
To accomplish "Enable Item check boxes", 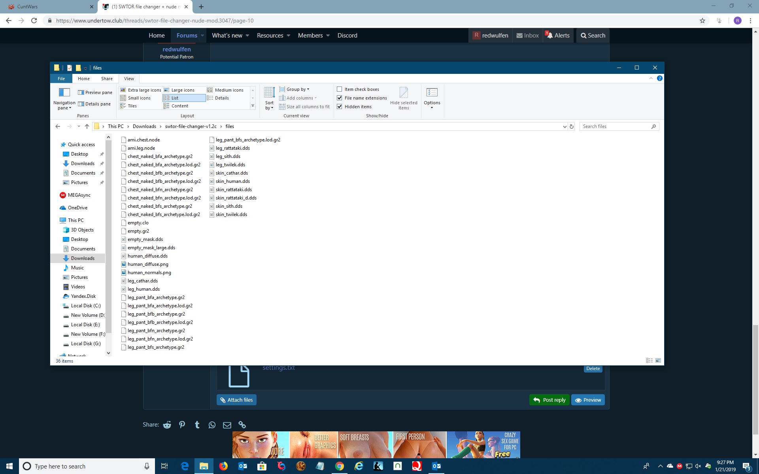I will [340, 89].
